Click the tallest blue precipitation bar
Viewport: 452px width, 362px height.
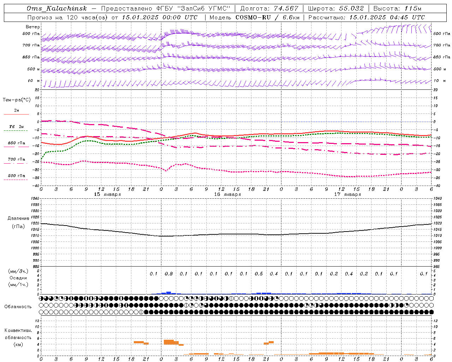click(x=169, y=293)
